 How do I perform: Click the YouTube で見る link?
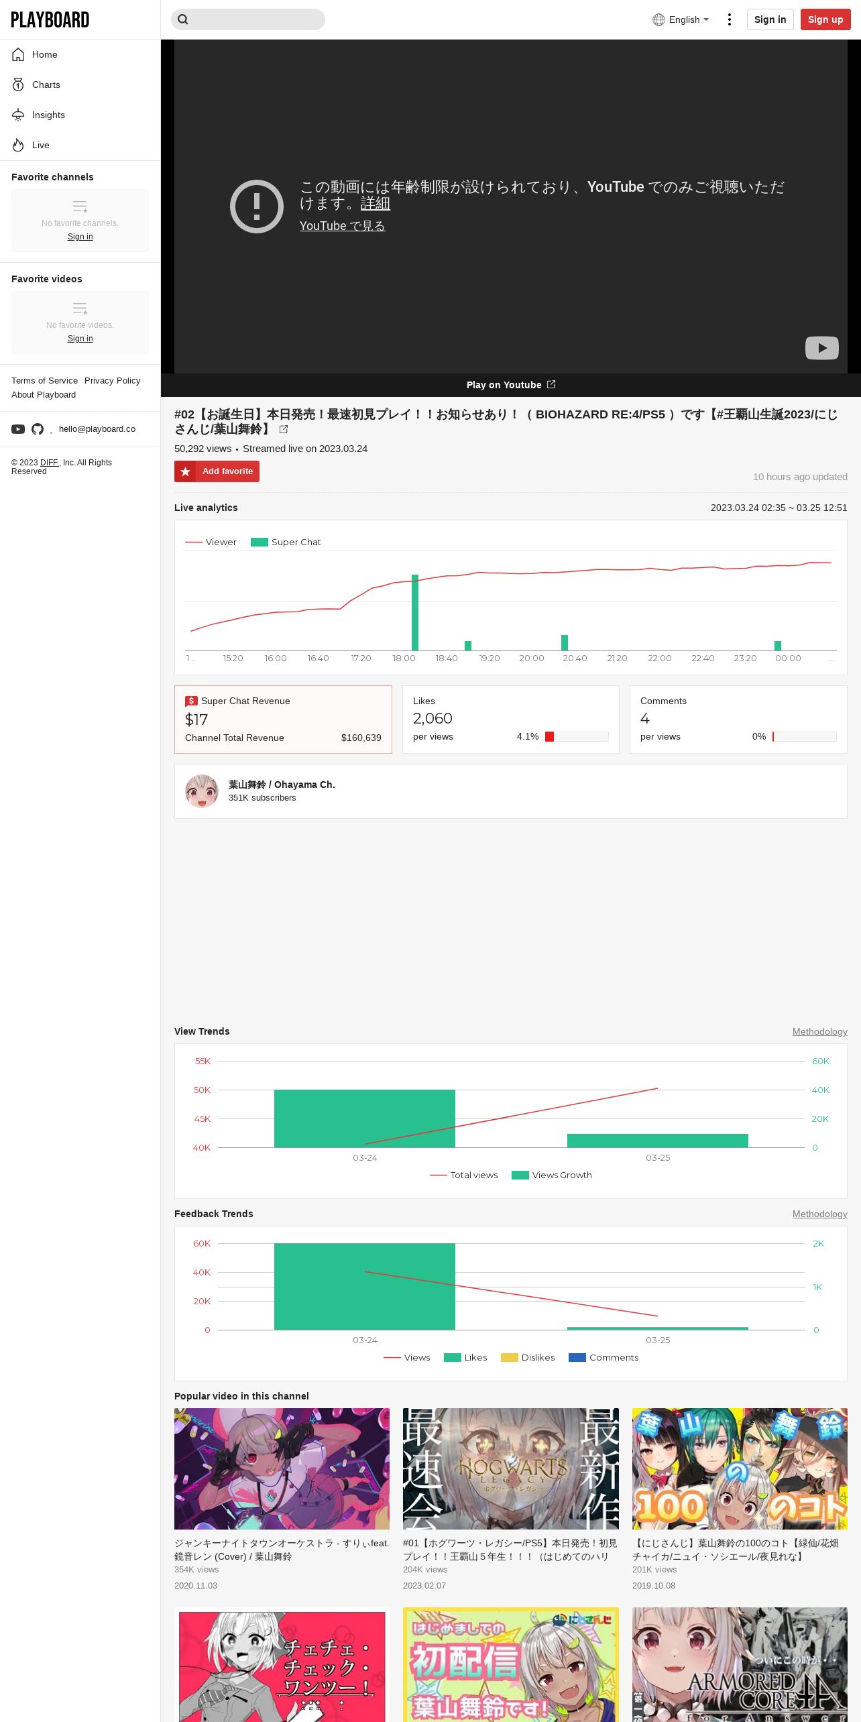343,226
